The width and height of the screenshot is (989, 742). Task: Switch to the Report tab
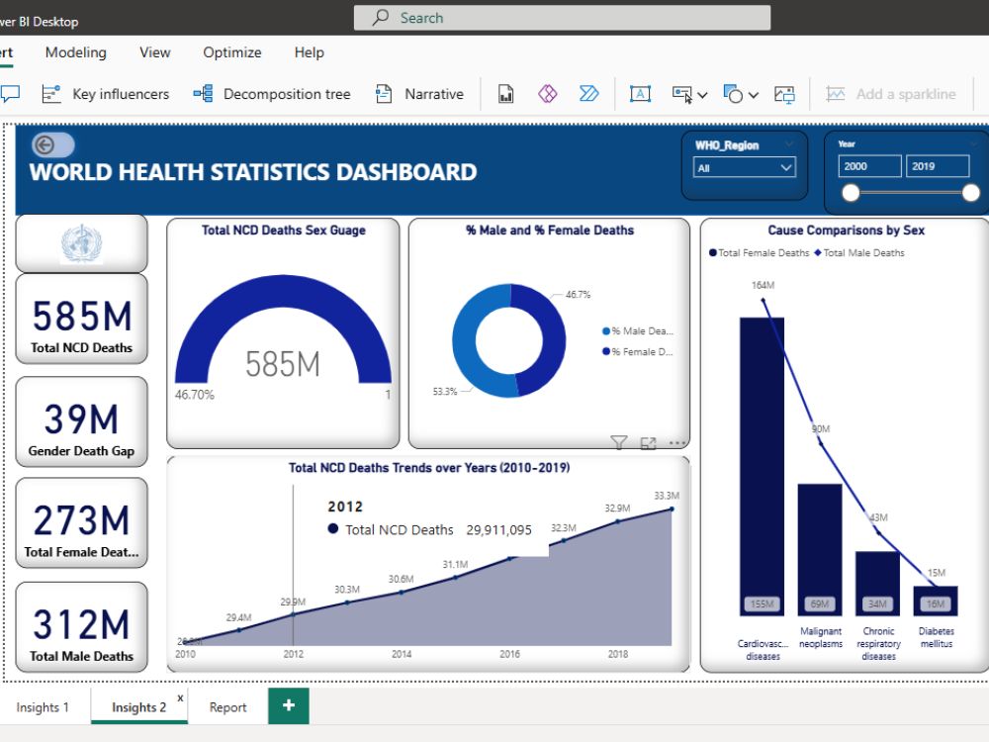tap(226, 706)
